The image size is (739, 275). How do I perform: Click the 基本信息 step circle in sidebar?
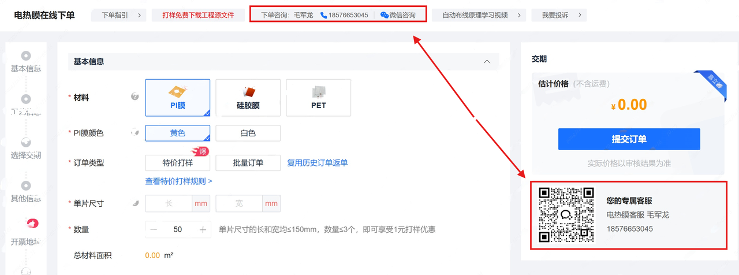coord(26,56)
